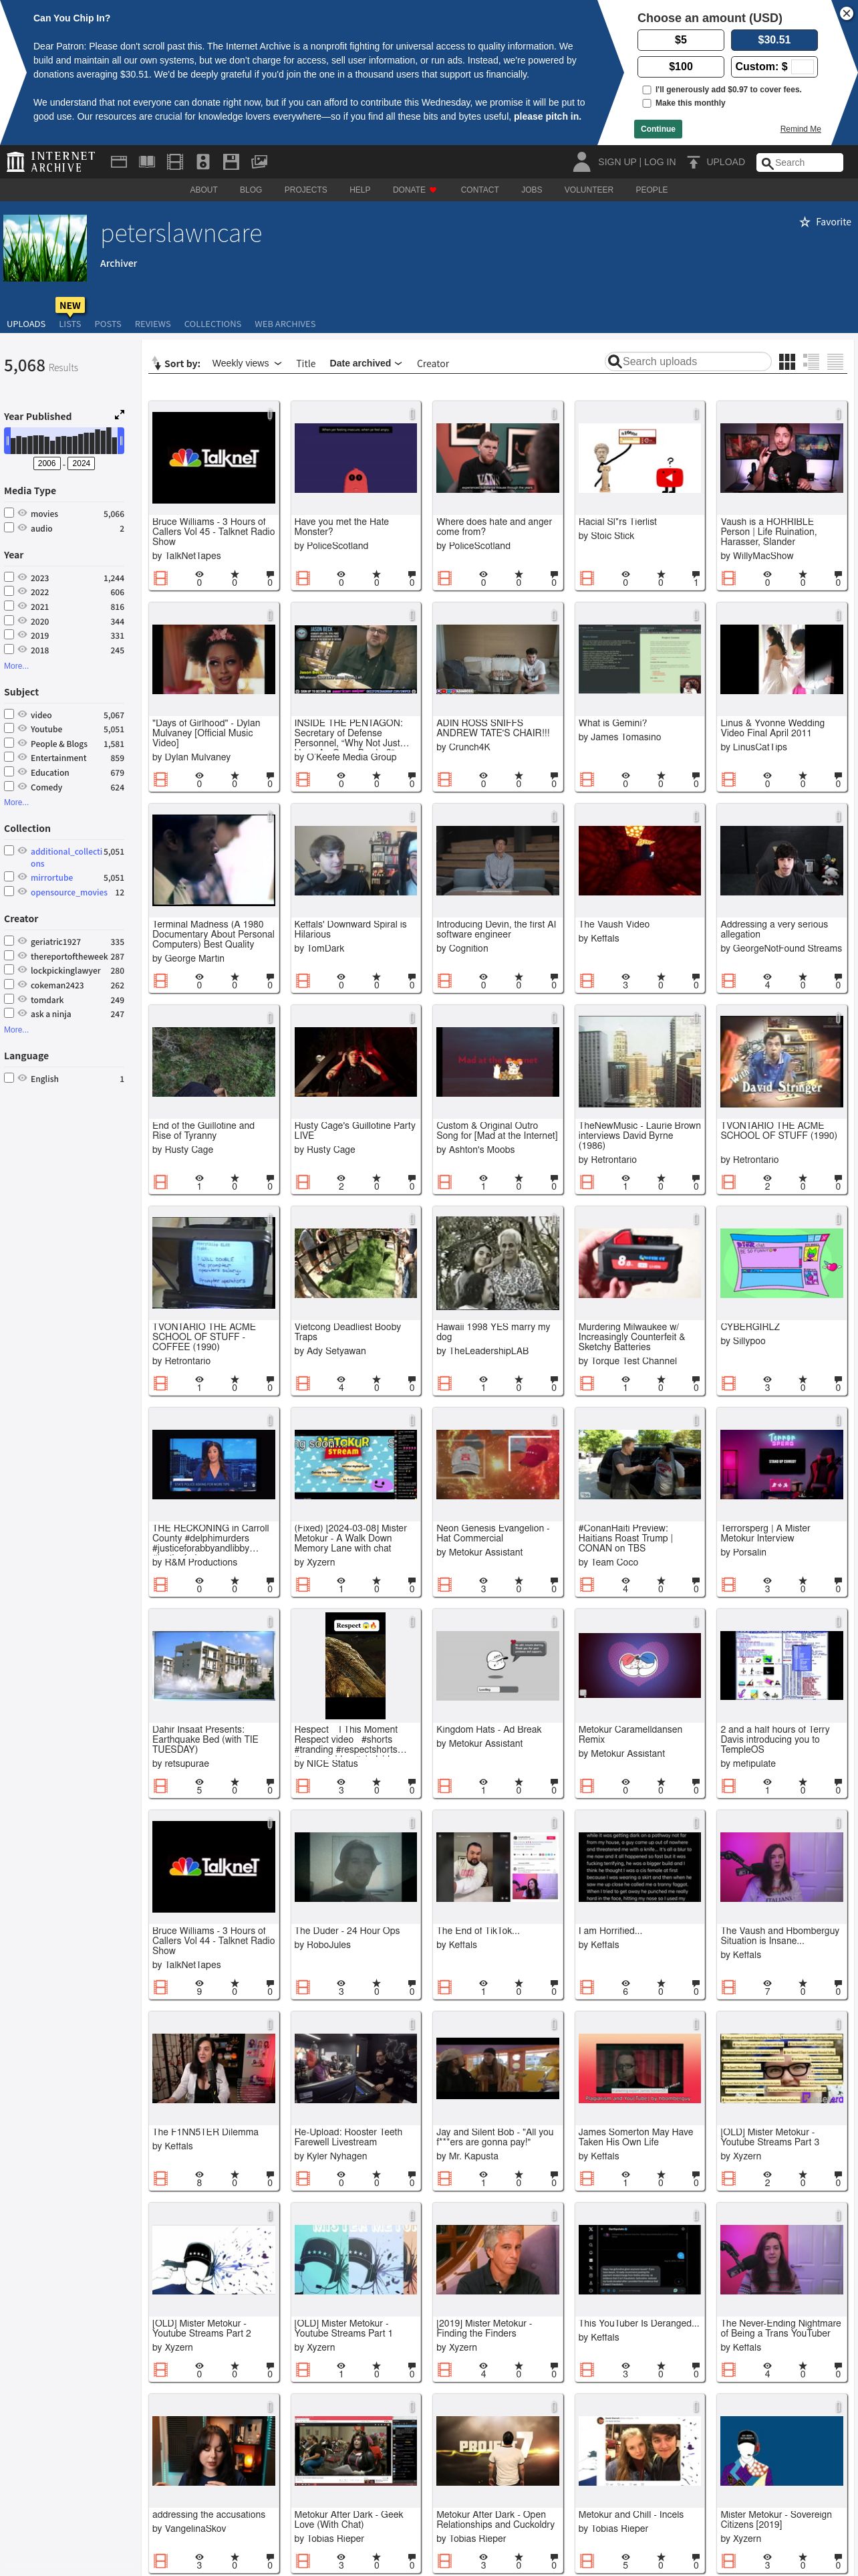Expand the Year Published histogram icon
This screenshot has width=858, height=2576.
click(119, 414)
